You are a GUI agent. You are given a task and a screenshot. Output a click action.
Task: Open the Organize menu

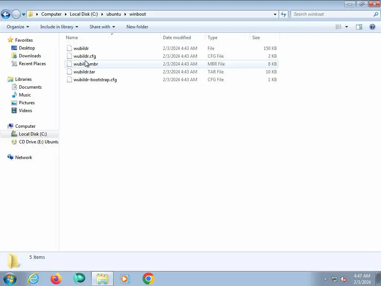click(18, 27)
